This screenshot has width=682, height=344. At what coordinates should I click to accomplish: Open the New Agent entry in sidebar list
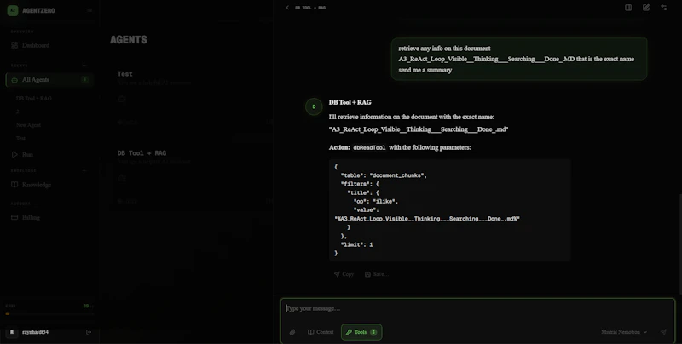pyautogui.click(x=28, y=124)
